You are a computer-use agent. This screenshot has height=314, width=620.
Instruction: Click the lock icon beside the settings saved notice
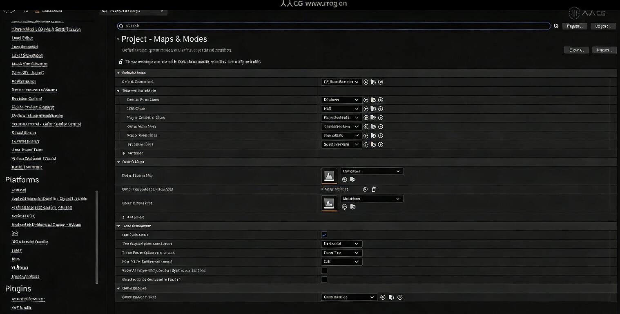[120, 62]
